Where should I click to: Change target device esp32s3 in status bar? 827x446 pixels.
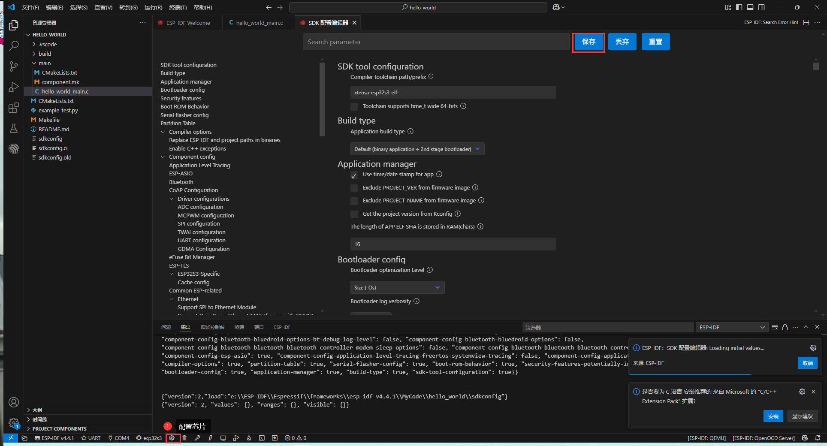click(149, 438)
